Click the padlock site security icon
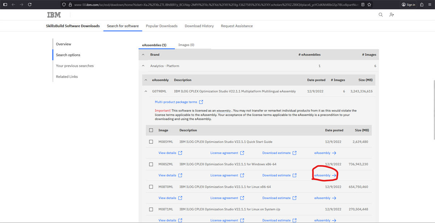Screen dimensions: 435x223 [70, 5]
